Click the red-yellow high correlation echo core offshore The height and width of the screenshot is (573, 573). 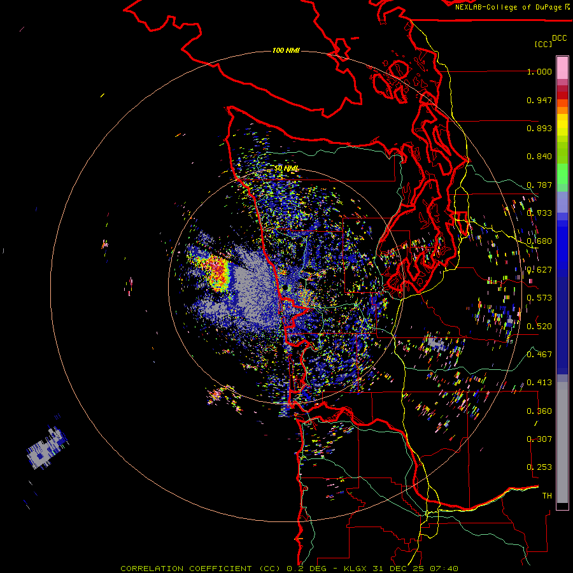click(x=218, y=272)
